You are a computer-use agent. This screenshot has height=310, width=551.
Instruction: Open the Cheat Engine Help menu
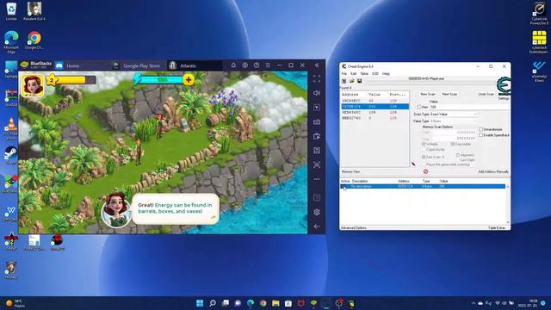pos(386,74)
